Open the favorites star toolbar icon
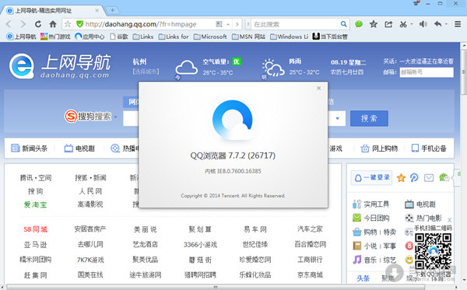The width and height of the screenshot is (467, 290). click(x=374, y=24)
